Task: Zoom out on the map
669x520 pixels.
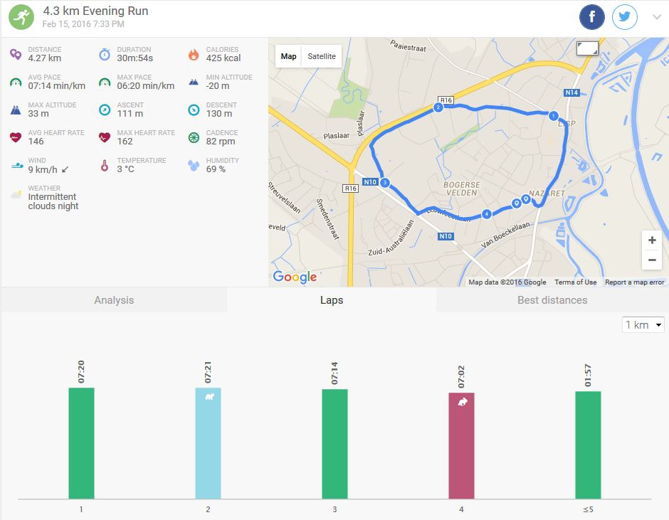Action: pyautogui.click(x=651, y=260)
